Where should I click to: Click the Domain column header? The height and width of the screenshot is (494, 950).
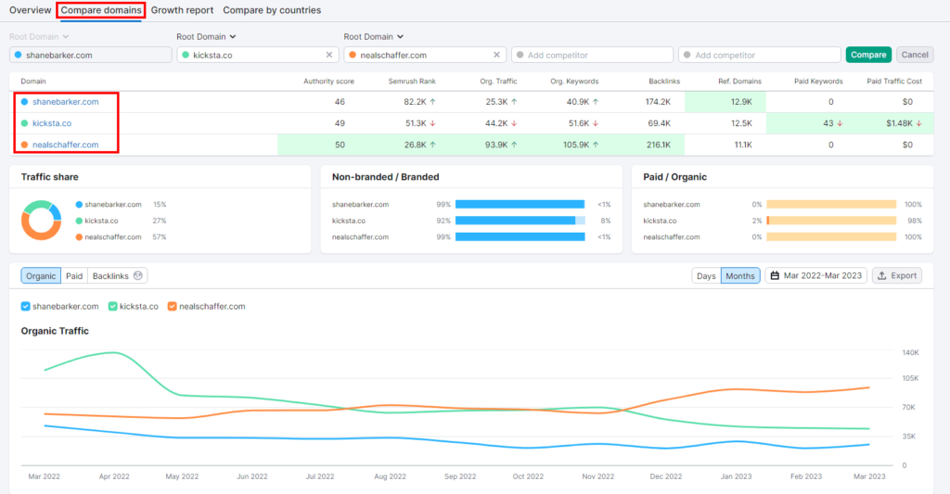(x=33, y=82)
